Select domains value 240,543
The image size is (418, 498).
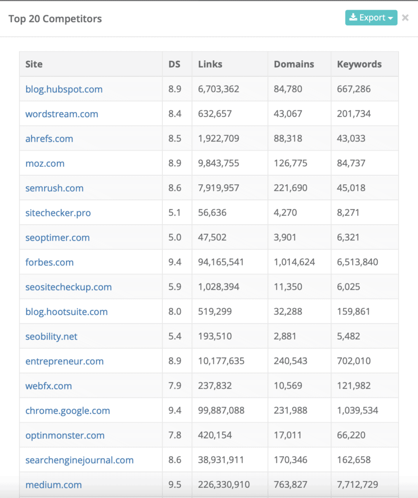tap(290, 361)
